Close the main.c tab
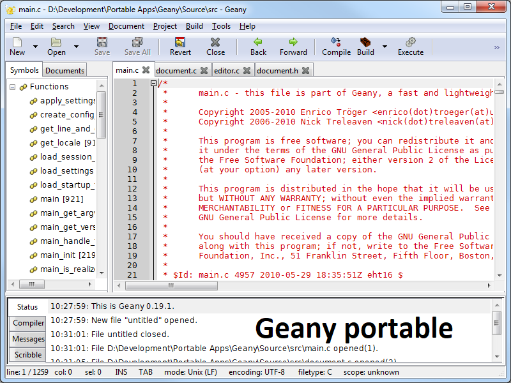The image size is (511, 383). [x=146, y=70]
